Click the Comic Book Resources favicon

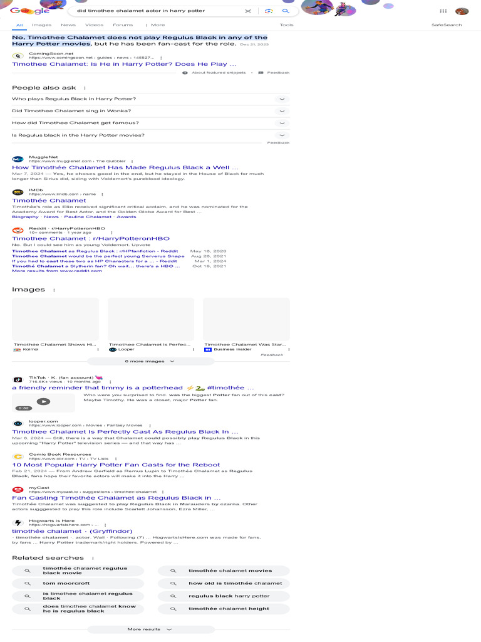pos(18,456)
